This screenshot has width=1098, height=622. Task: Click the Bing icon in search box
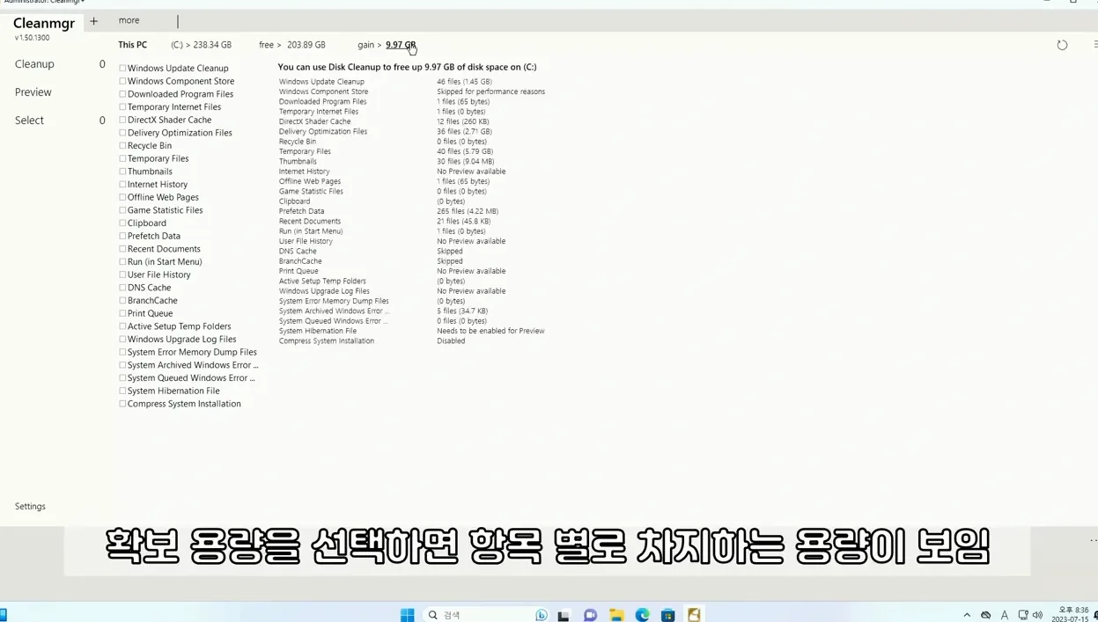click(x=542, y=615)
